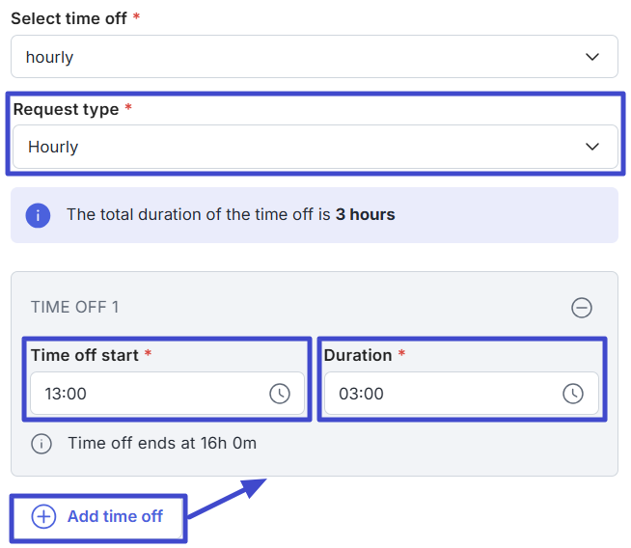631x548 pixels.
Task: Click the Time off start label
Action: 85,355
